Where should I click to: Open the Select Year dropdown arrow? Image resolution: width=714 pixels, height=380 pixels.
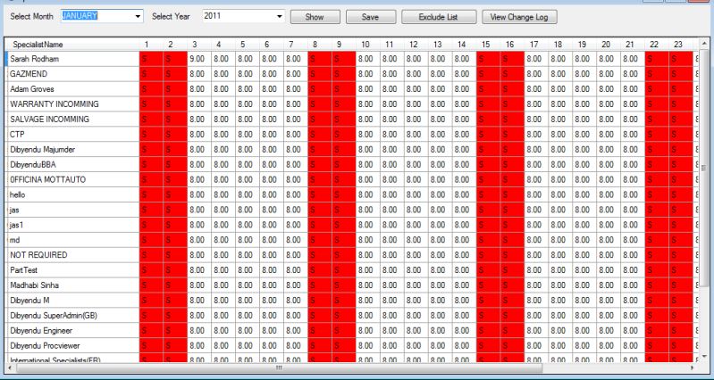pyautogui.click(x=280, y=17)
